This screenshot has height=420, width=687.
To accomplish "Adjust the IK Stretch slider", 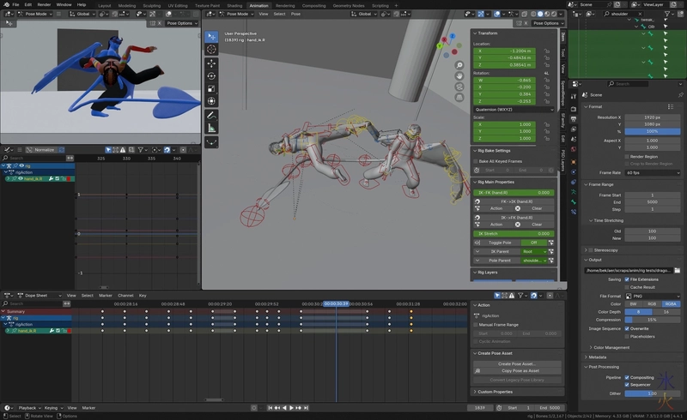I will coord(513,233).
